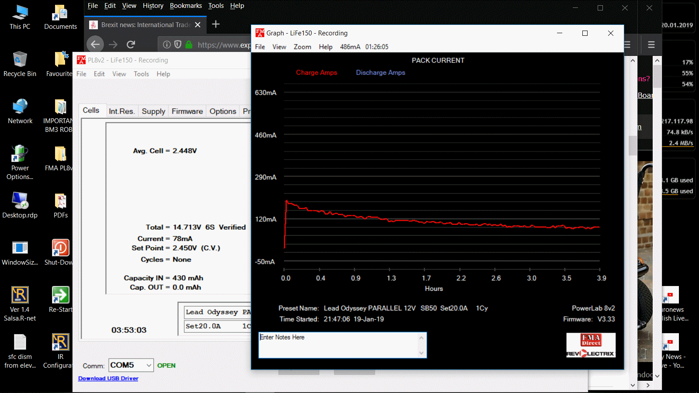Click the Charge Amps legend label
Viewport: 699px width, 393px height.
(x=316, y=72)
